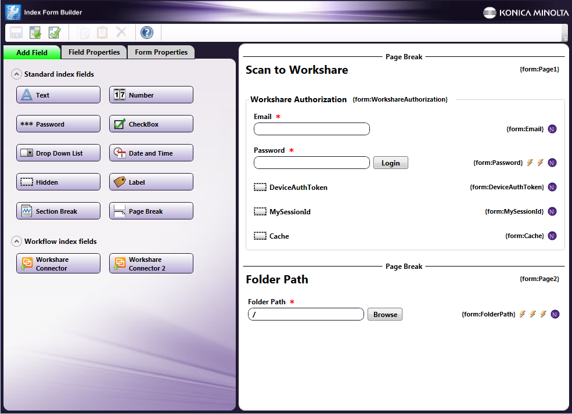Image resolution: width=572 pixels, height=414 pixels.
Task: Collapse the Workflow index fields section
Action: point(16,241)
